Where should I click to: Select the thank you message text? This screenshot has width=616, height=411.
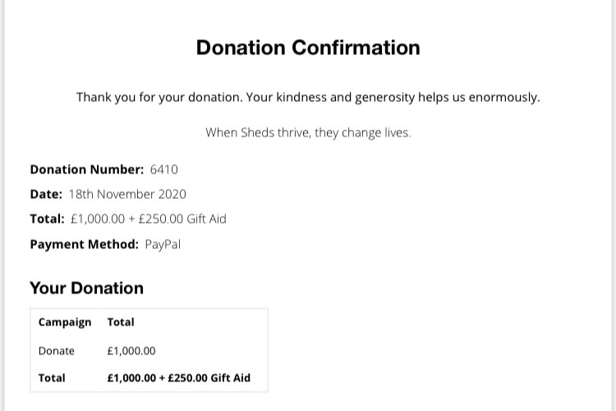click(x=308, y=97)
